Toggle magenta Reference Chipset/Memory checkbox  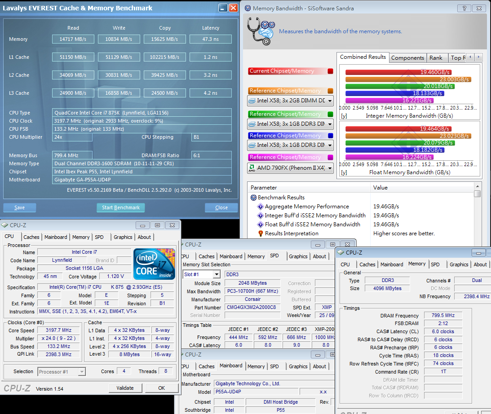[x=330, y=157]
